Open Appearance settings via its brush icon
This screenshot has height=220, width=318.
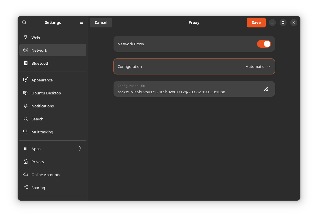(x=26, y=80)
